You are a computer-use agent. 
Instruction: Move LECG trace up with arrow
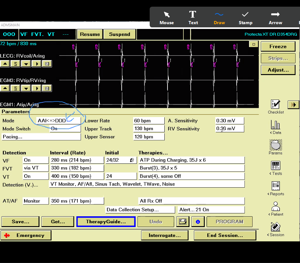coord(5,64)
